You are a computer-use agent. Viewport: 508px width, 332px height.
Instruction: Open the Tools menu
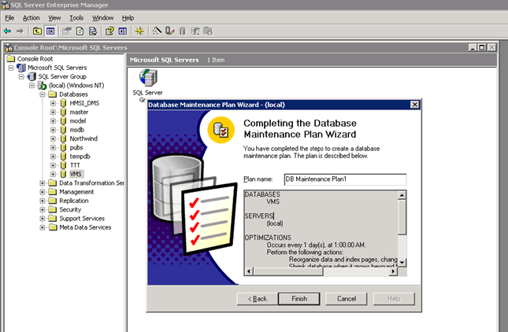76,18
